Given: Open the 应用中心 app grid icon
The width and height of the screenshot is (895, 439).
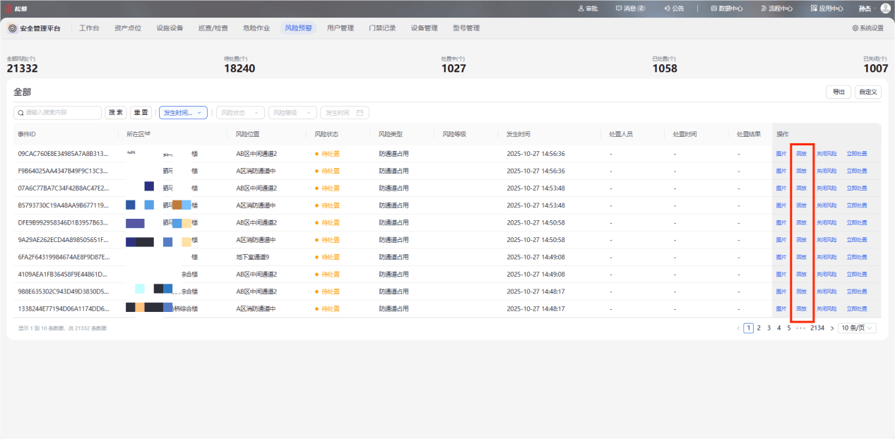Looking at the screenshot, I should tap(815, 8).
